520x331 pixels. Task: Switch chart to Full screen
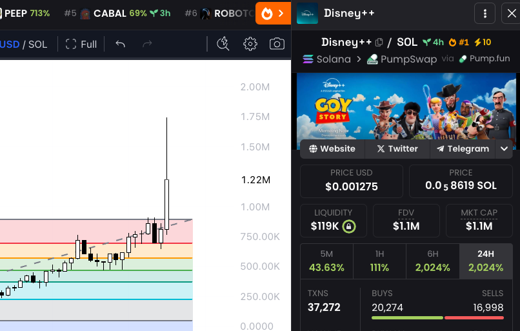(x=81, y=44)
